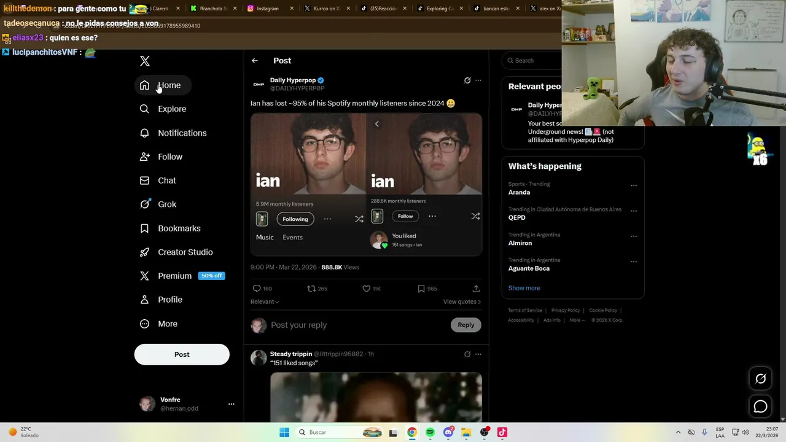
Task: Click the back arrow beside Post
Action: click(255, 61)
